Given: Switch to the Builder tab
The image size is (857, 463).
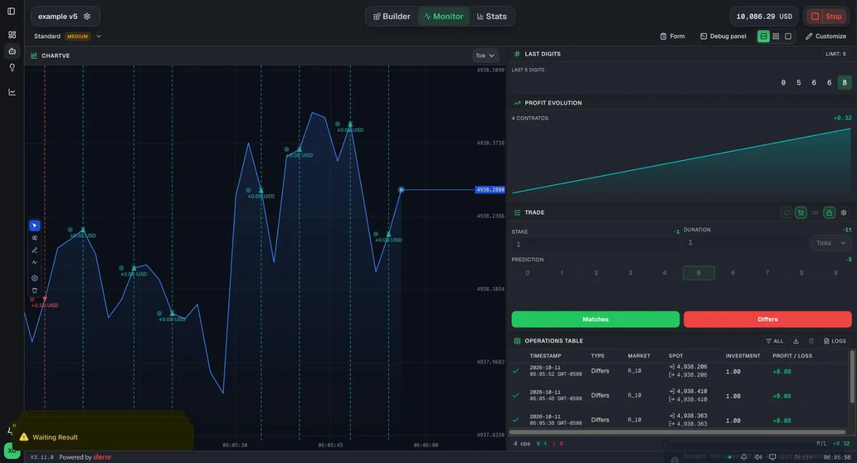Looking at the screenshot, I should tap(391, 17).
